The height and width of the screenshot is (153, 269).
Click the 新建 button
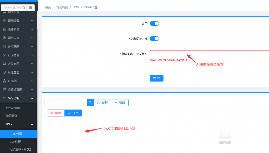tap(120, 103)
